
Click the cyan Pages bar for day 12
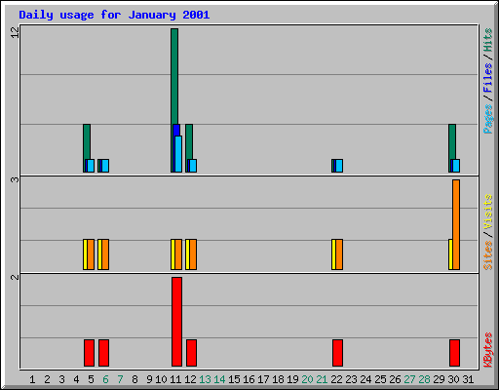193,166
